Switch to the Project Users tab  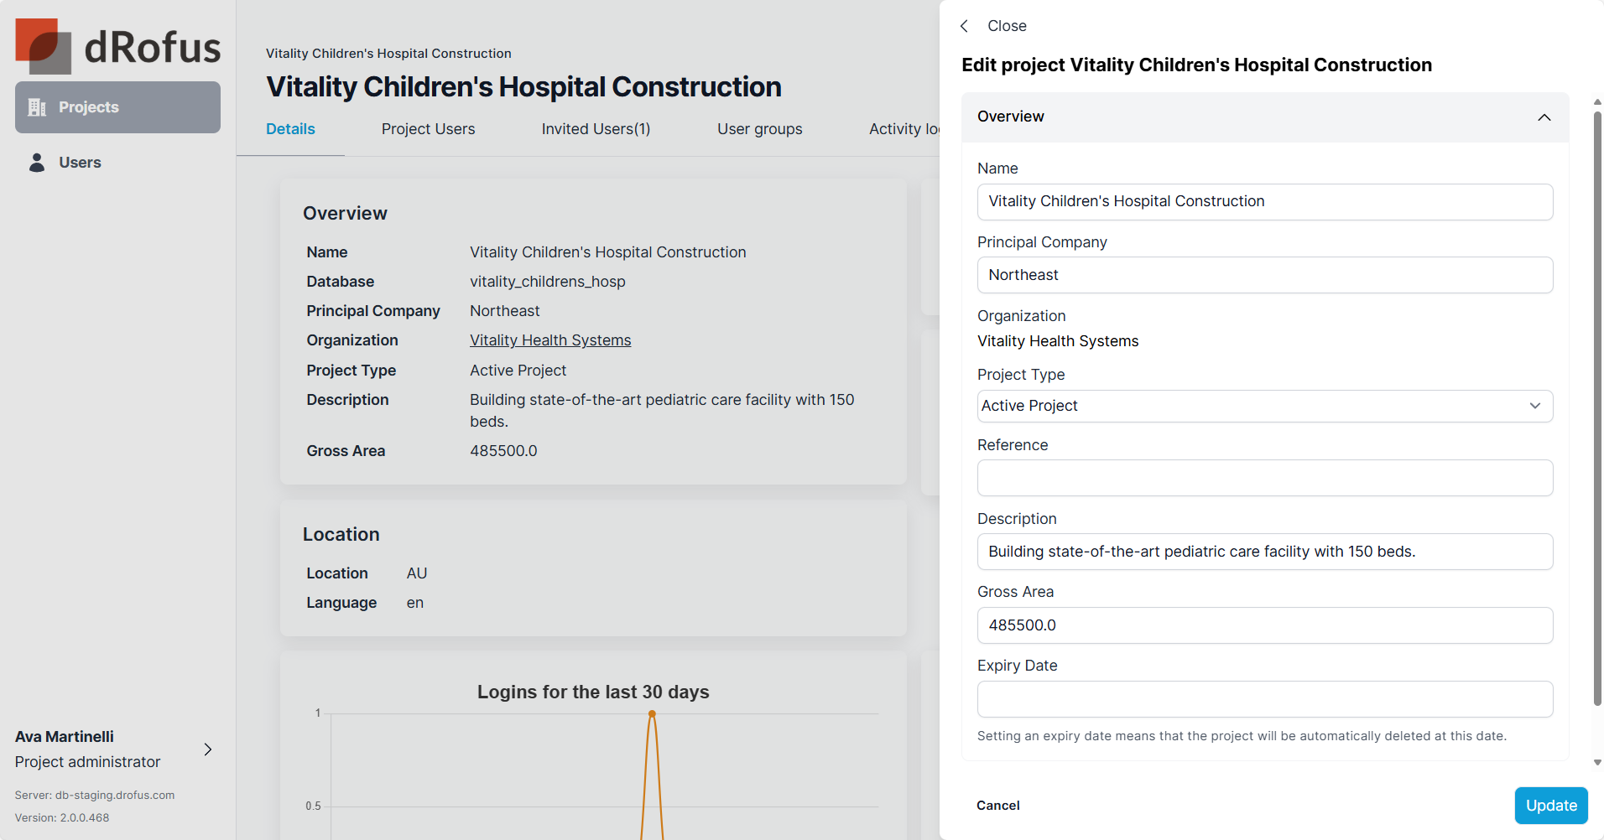[x=428, y=129]
